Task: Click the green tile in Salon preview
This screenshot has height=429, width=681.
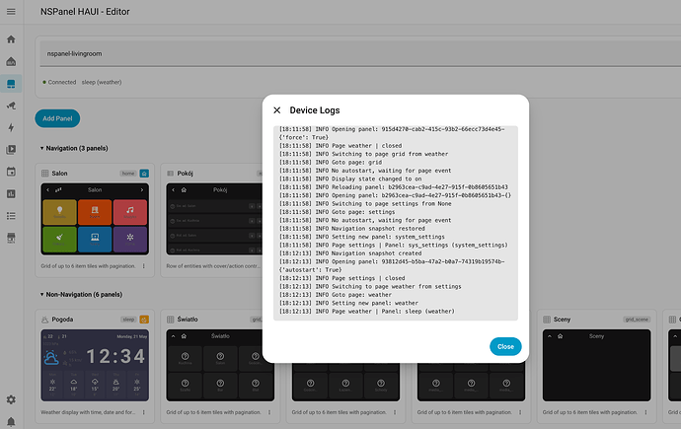Action: point(59,239)
